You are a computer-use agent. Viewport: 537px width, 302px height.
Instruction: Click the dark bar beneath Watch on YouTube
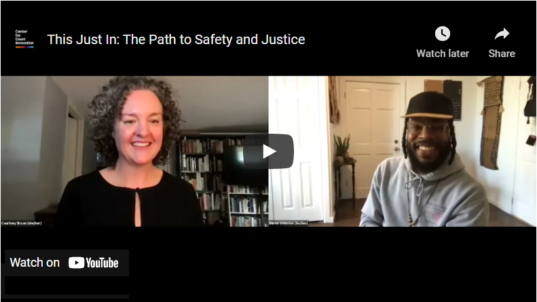tap(67, 288)
